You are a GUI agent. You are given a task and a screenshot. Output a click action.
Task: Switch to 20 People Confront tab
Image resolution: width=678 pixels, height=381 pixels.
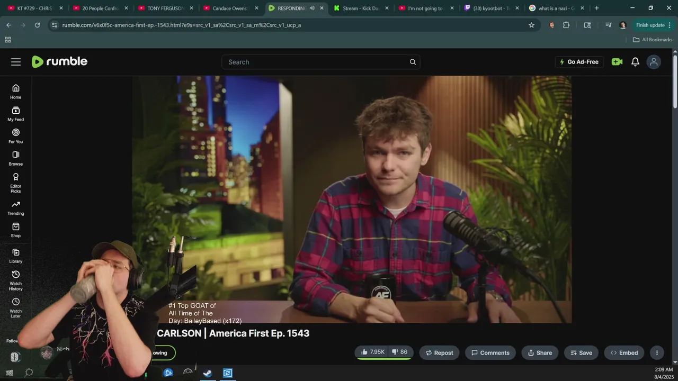coord(101,8)
